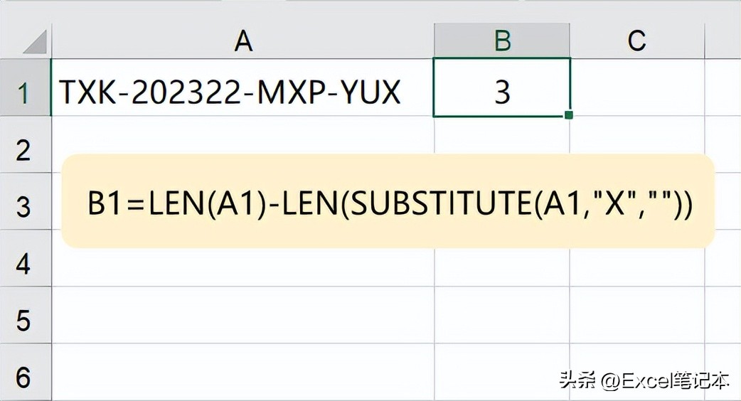Select row 1 header
The width and height of the screenshot is (741, 401).
(24, 93)
